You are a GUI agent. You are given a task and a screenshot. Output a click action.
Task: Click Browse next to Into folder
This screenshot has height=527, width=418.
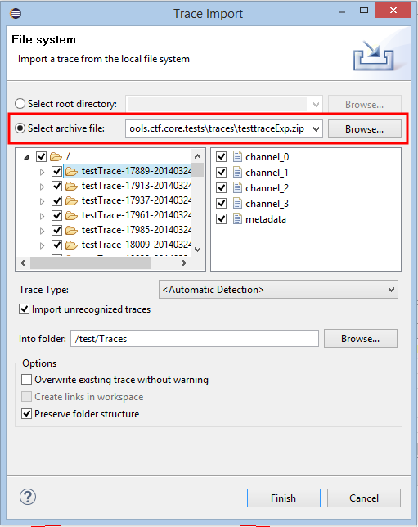(360, 339)
